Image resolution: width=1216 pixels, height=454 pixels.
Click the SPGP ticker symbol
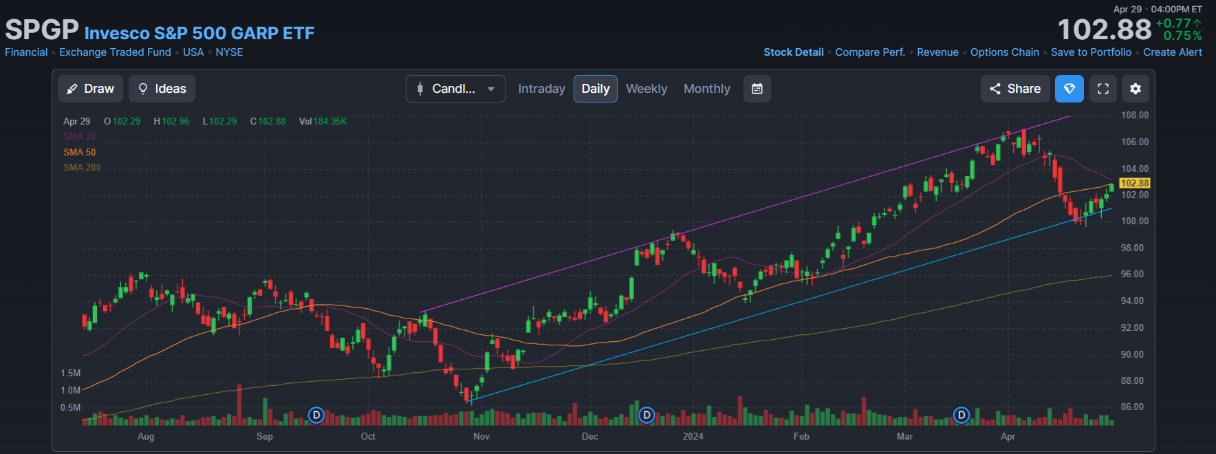pyautogui.click(x=42, y=30)
